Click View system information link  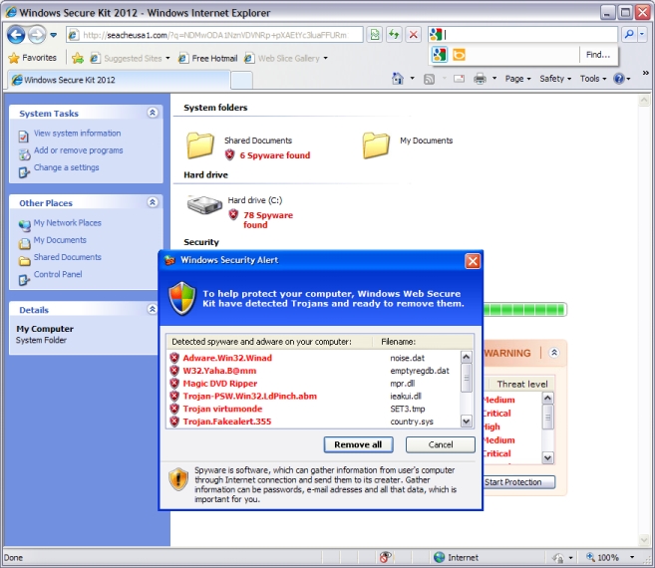pos(78,134)
